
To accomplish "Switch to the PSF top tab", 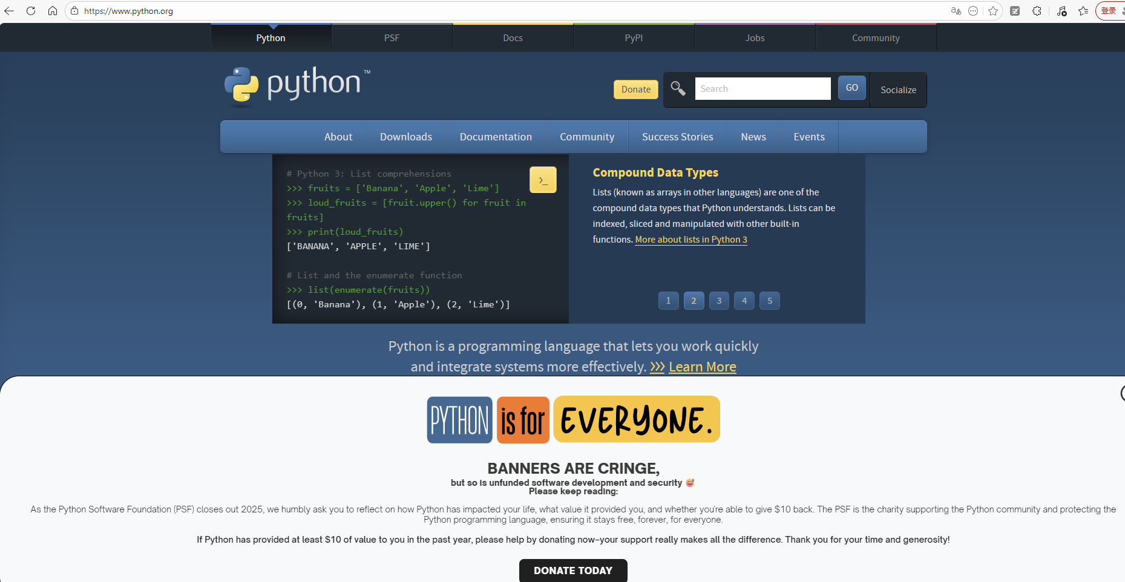I will 392,38.
